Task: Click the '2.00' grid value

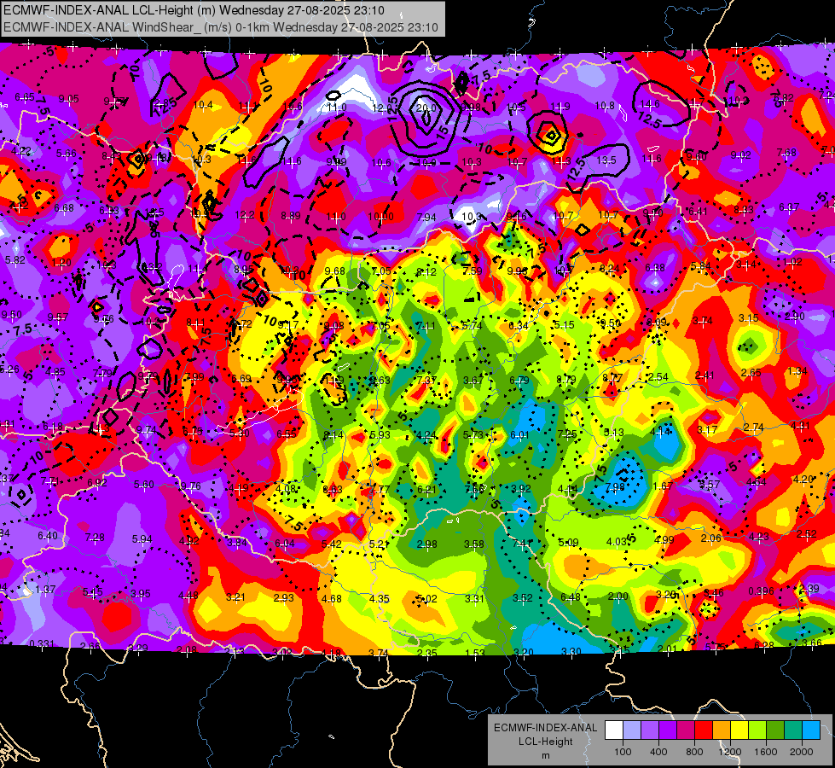Action: point(618,596)
